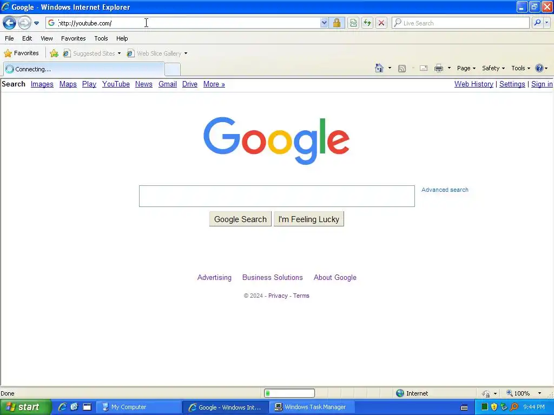Open the View menu
The image size is (554, 415).
[47, 38]
